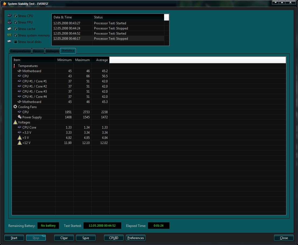Select the Voltages tab

(x=52, y=51)
